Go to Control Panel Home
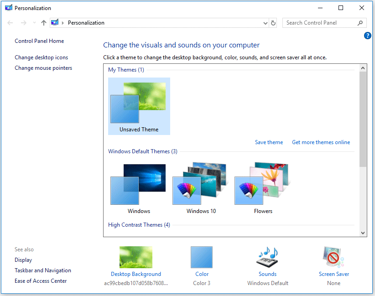 (39, 41)
